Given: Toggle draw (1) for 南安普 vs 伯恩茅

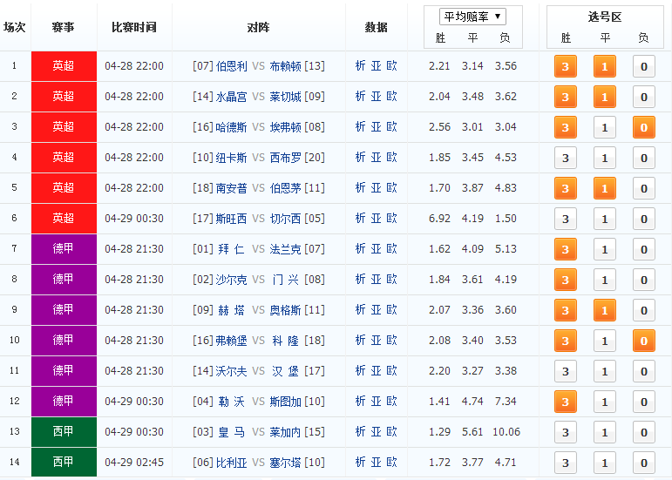Looking at the screenshot, I should [605, 188].
